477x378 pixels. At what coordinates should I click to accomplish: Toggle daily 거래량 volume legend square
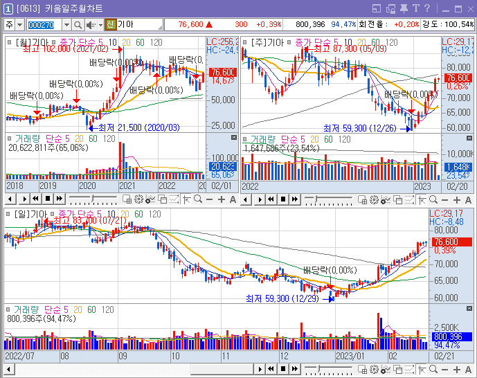(8, 309)
